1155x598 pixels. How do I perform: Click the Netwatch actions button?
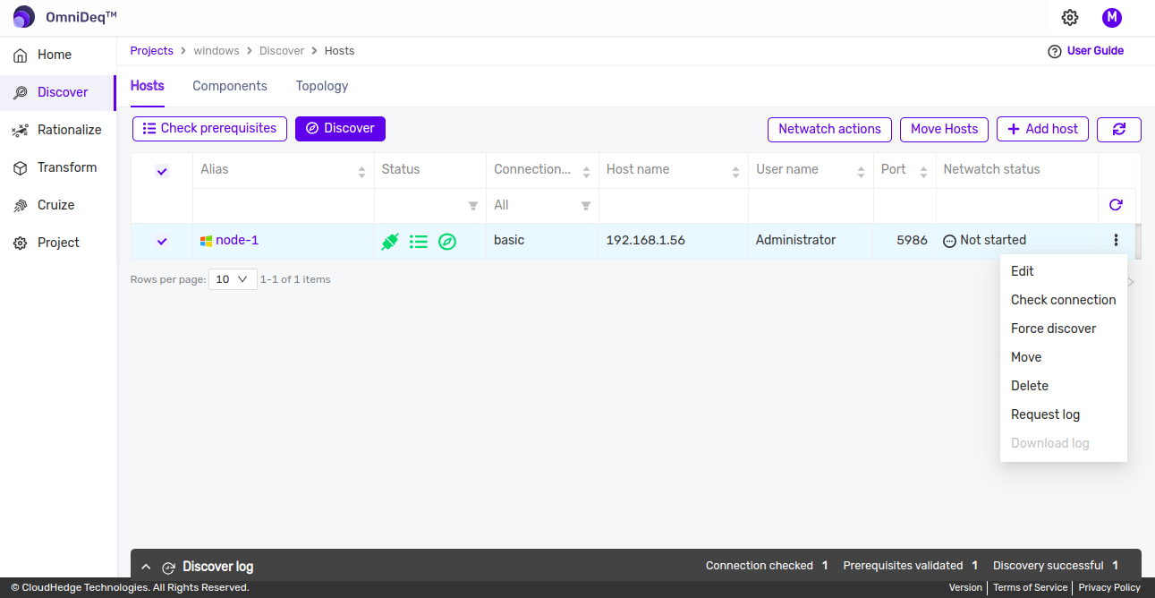pos(830,129)
